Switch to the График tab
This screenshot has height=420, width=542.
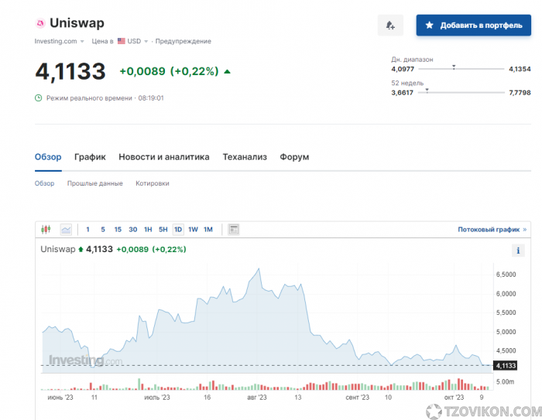90,157
